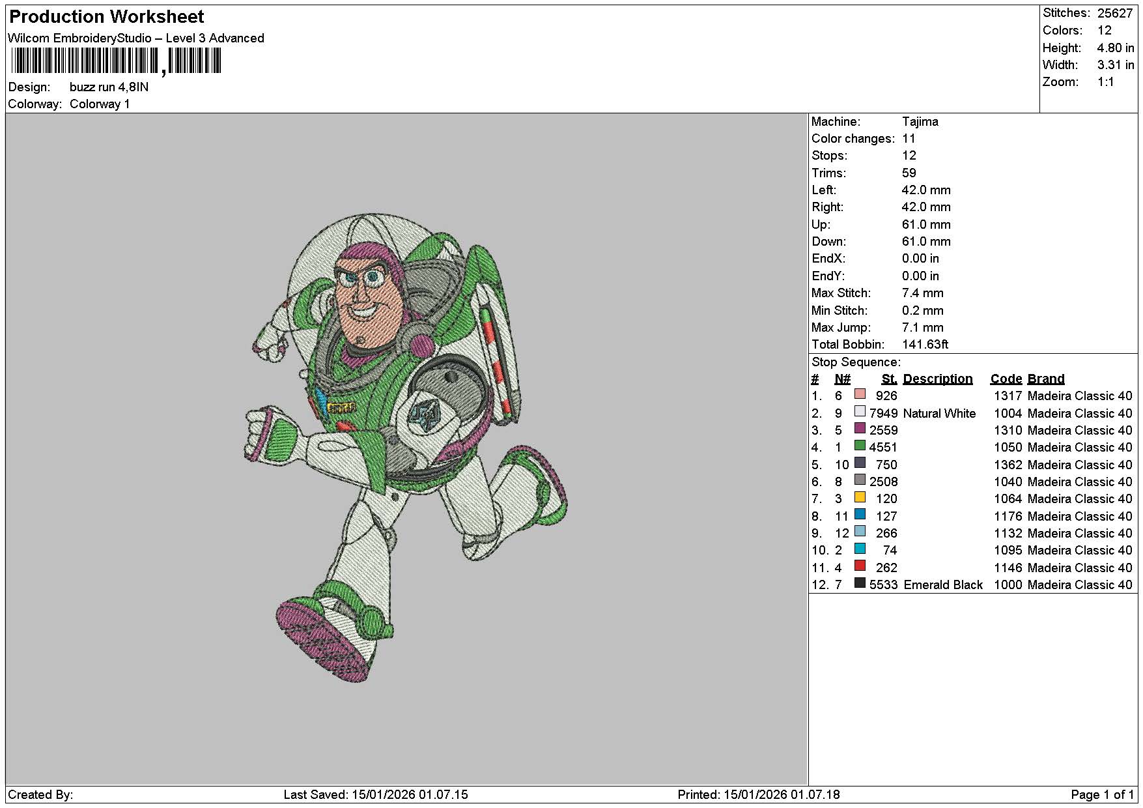The height and width of the screenshot is (808, 1143).
Task: Click the Colors value '12' in header
Action: (1104, 31)
